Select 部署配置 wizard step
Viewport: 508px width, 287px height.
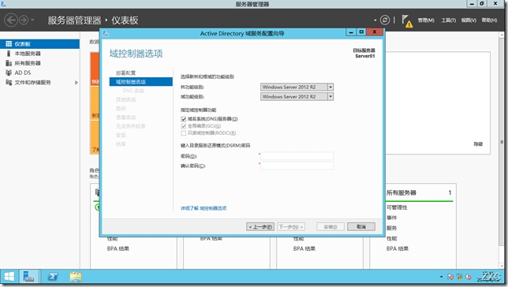[125, 73]
